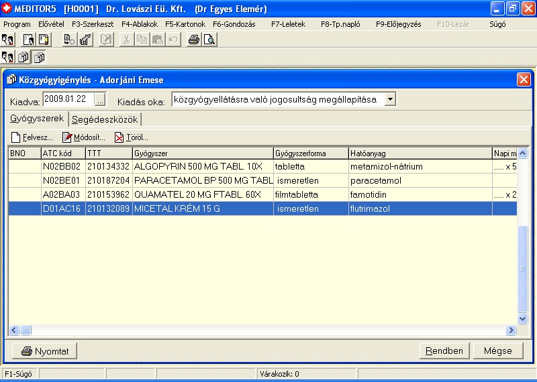The image size is (537, 382).
Task: Click the two-person patient icon in the top toolbar row
Action: coord(9,40)
